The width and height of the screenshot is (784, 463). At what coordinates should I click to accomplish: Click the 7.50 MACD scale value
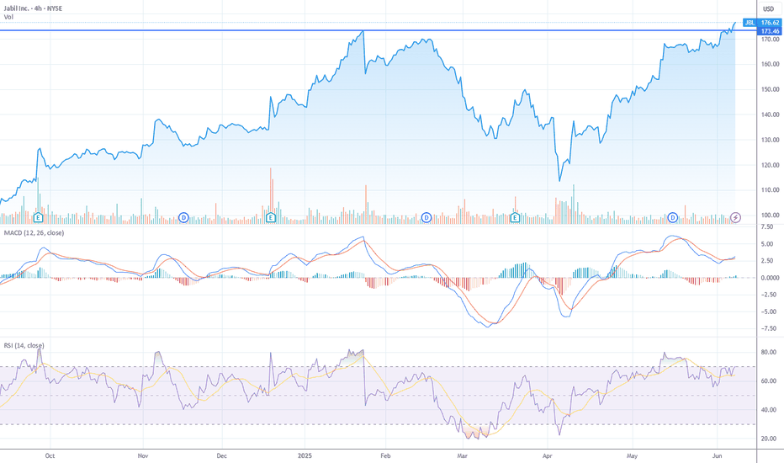point(767,226)
